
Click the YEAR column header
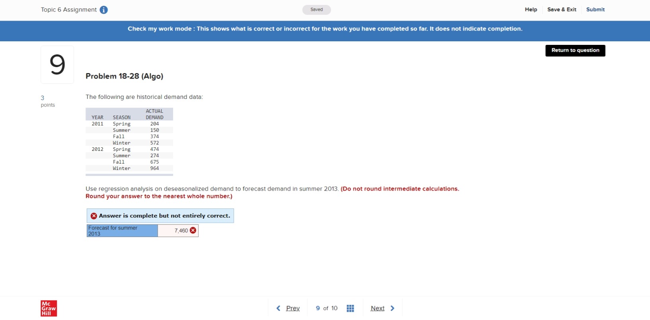tap(97, 118)
